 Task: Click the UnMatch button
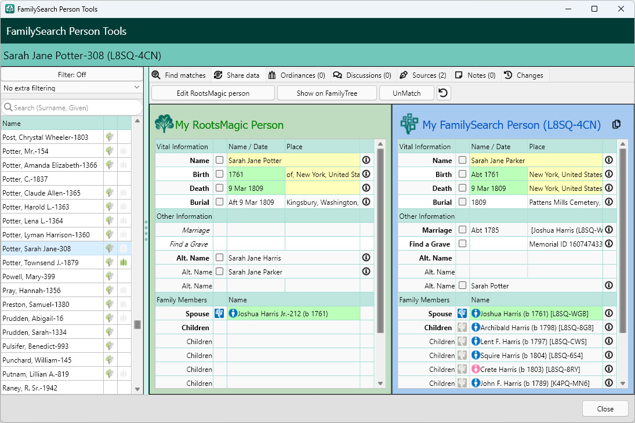pyautogui.click(x=407, y=93)
